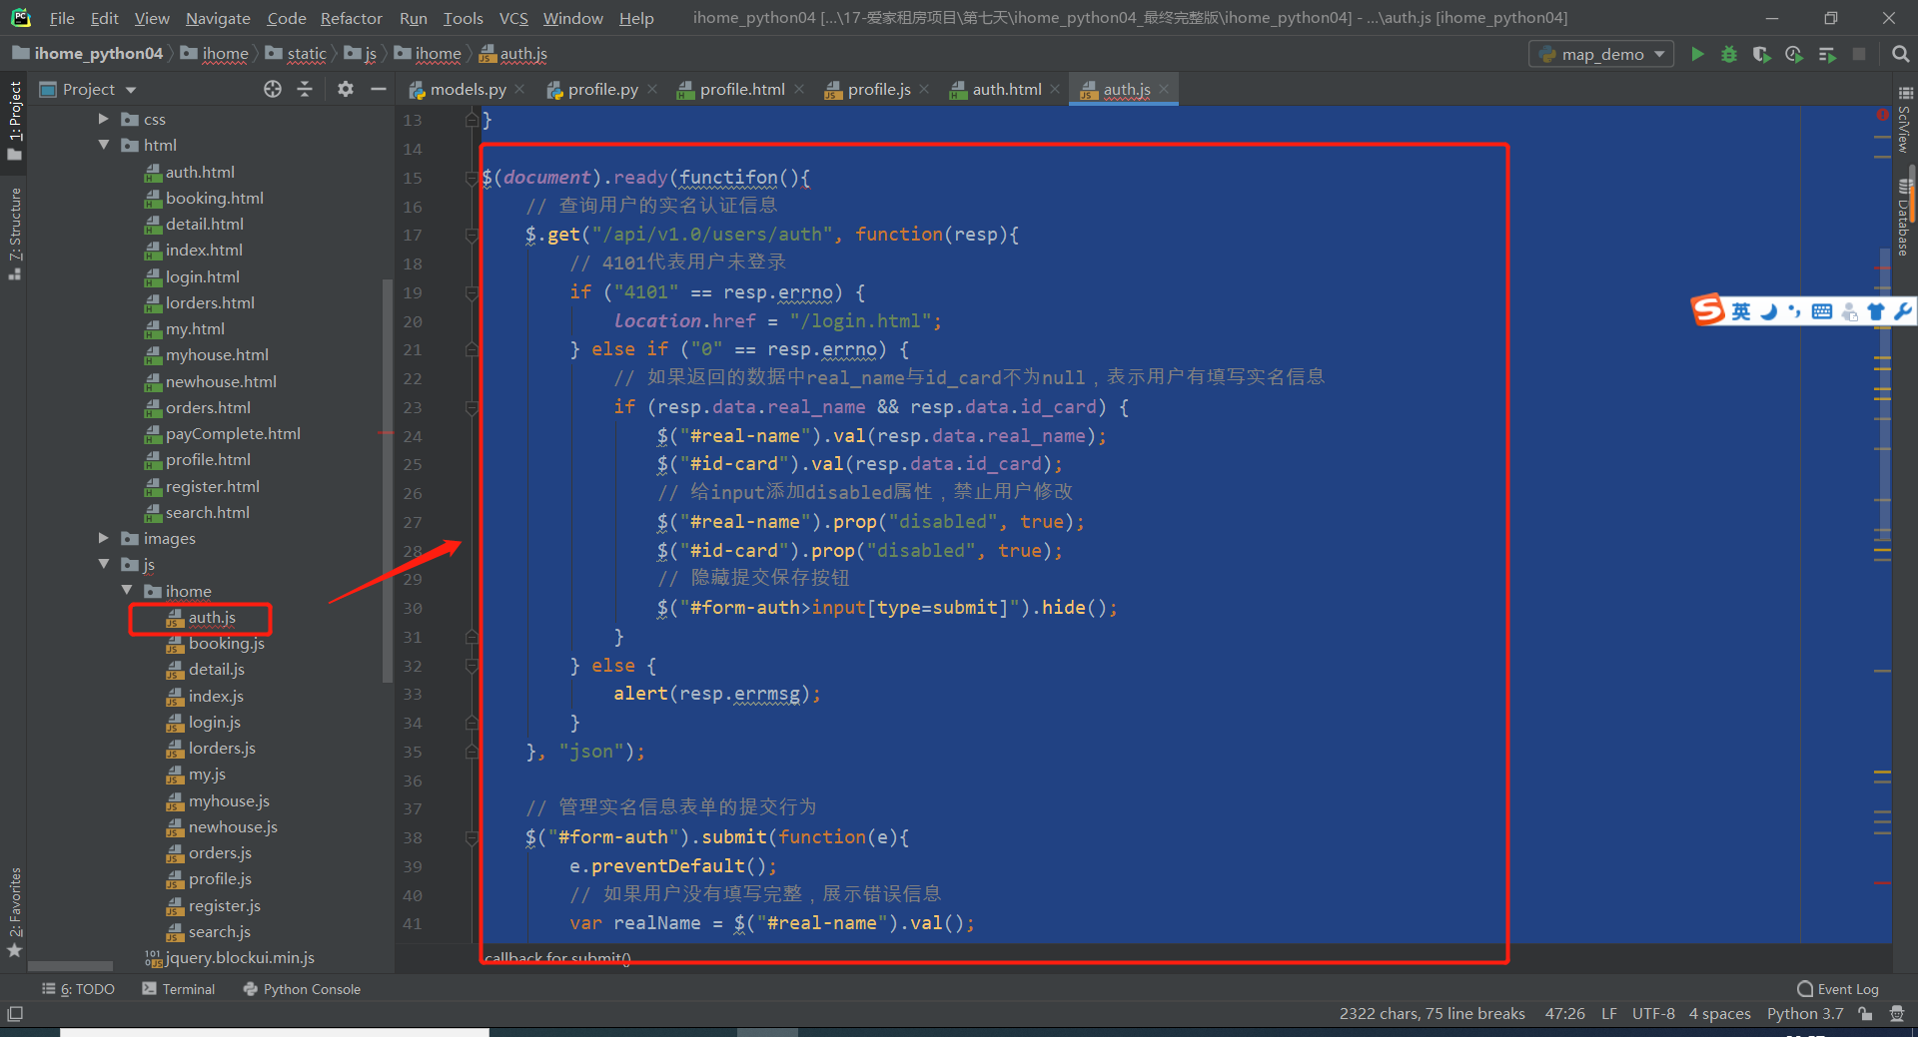
Task: Toggle the Favorites tool window
Action: pos(14,912)
